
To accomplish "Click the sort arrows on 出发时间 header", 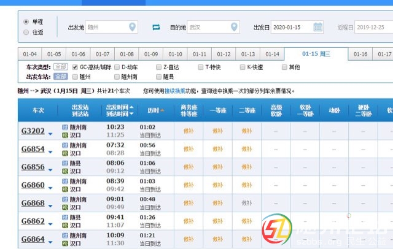I will (x=131, y=110).
